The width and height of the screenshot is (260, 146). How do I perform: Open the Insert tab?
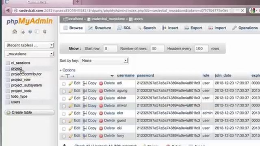point(170,28)
